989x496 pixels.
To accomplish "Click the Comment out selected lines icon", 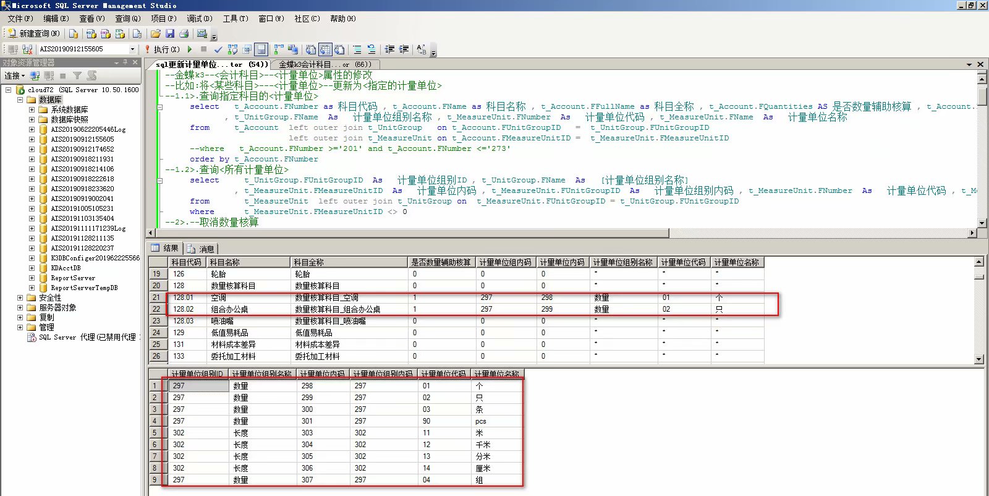I will (x=357, y=49).
